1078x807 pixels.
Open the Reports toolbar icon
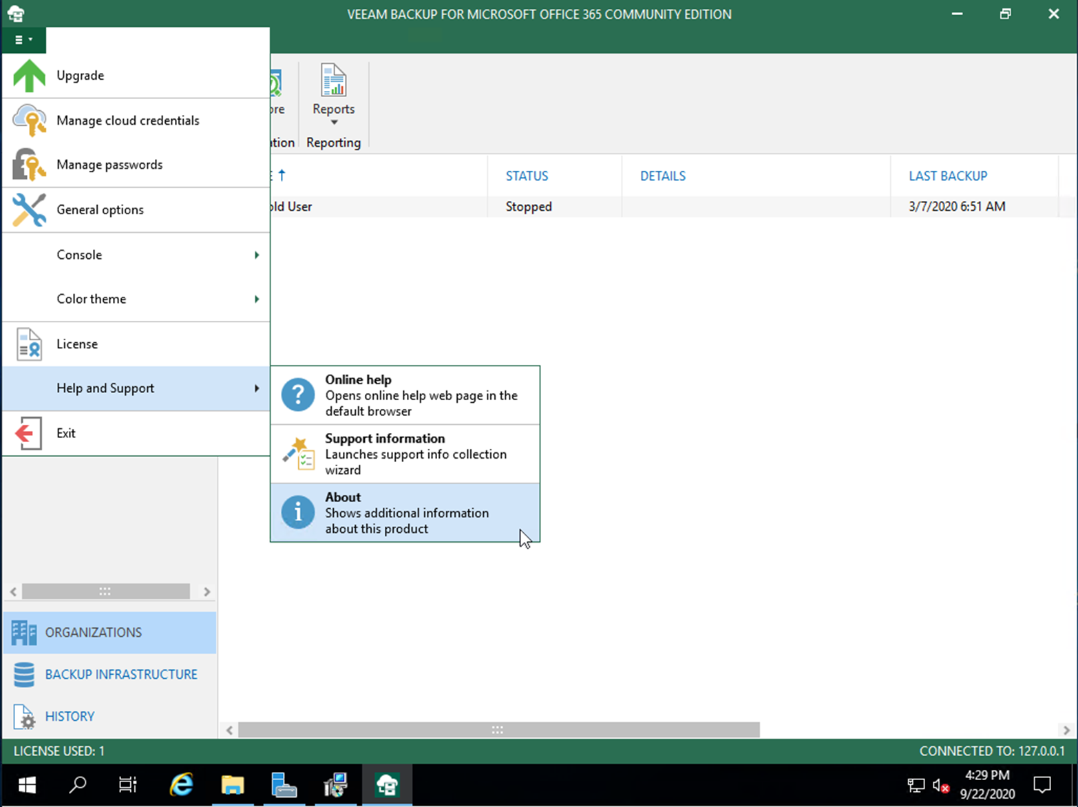[334, 81]
